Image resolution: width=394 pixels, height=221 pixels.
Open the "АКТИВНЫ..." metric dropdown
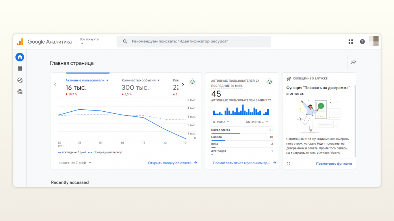[x=257, y=122]
